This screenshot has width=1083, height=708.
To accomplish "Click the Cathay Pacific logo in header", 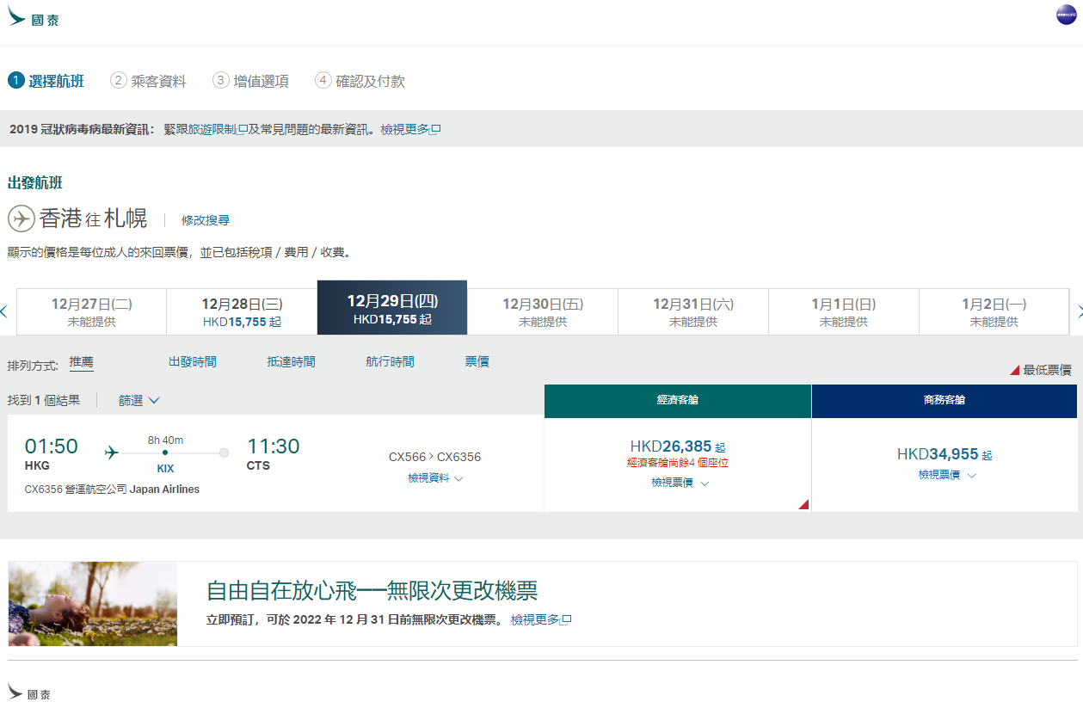I will pos(34,19).
